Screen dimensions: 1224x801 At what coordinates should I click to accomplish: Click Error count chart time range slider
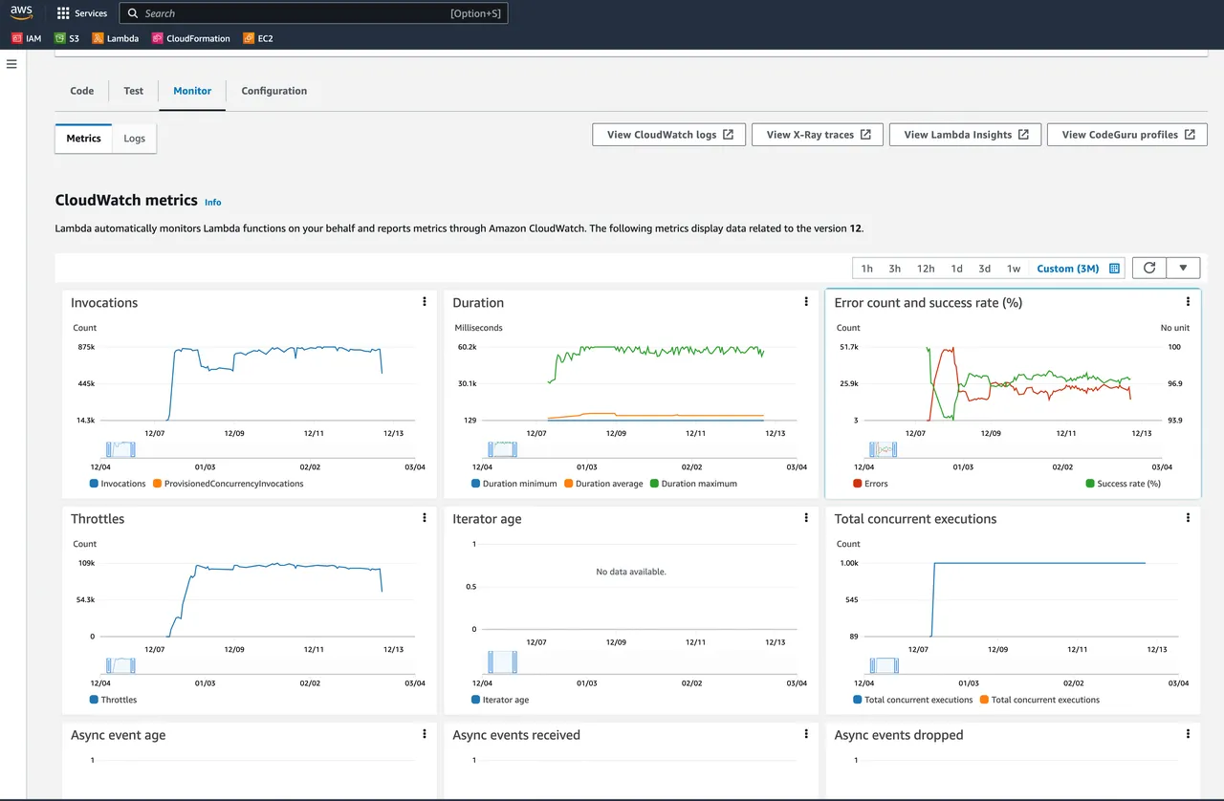(885, 449)
